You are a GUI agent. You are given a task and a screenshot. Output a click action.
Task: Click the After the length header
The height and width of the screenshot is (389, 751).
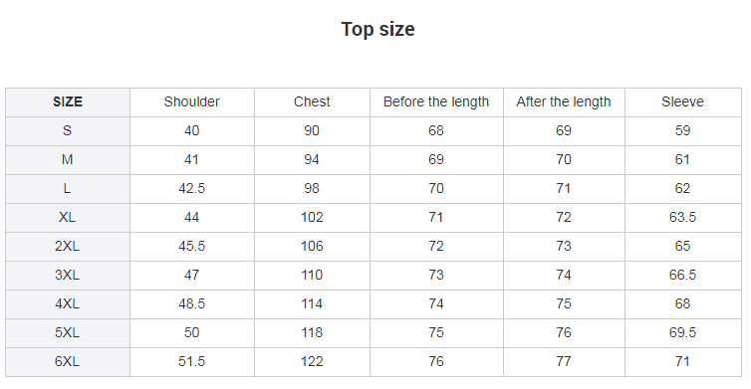(x=564, y=101)
